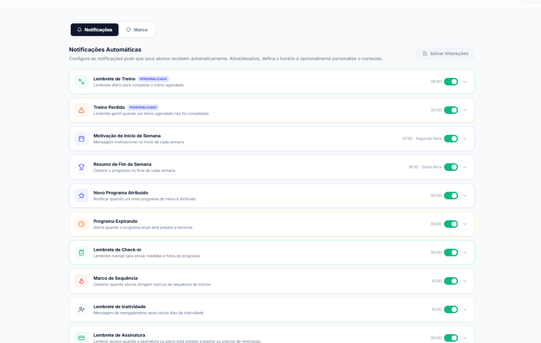Turn off Lembrete de Check-in toggle
The width and height of the screenshot is (541, 343).
point(451,253)
